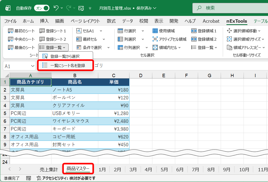
Task: Click cell containing USBメモリー
Action: pos(75,113)
